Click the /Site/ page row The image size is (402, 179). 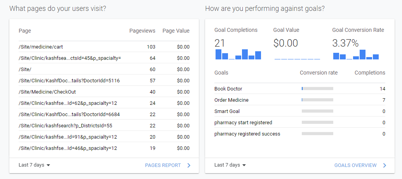pyautogui.click(x=104, y=69)
